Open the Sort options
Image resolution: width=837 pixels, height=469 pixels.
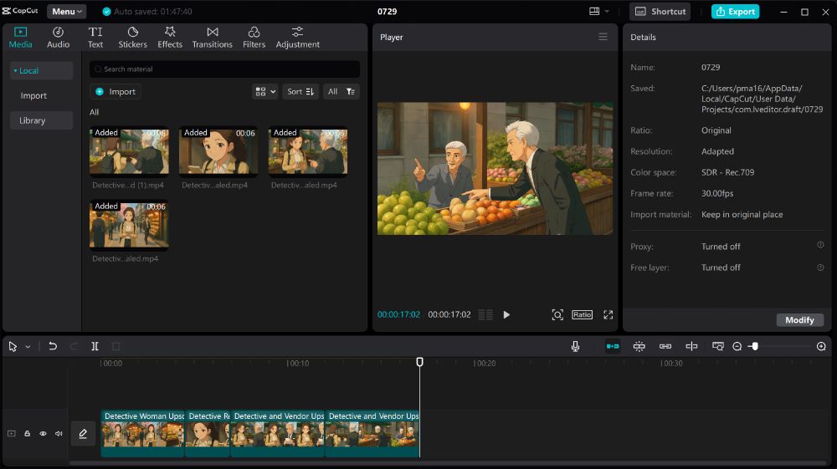tap(300, 92)
